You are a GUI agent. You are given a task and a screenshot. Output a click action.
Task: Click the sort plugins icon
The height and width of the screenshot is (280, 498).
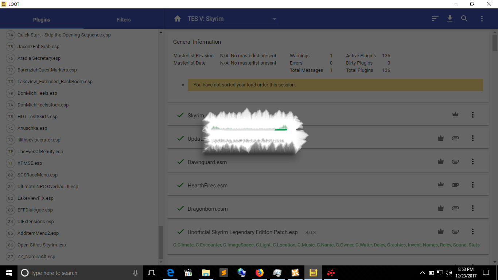[435, 19]
